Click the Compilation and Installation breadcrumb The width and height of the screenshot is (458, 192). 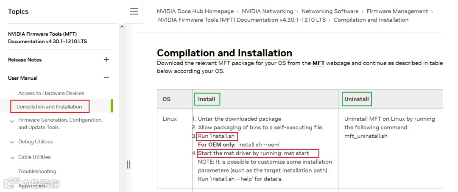pyautogui.click(x=371, y=20)
